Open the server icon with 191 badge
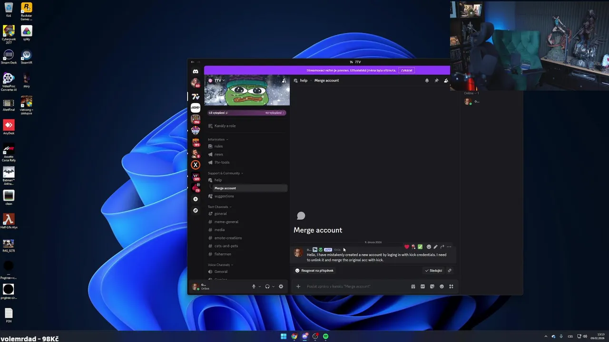The width and height of the screenshot is (609, 342). point(196,142)
